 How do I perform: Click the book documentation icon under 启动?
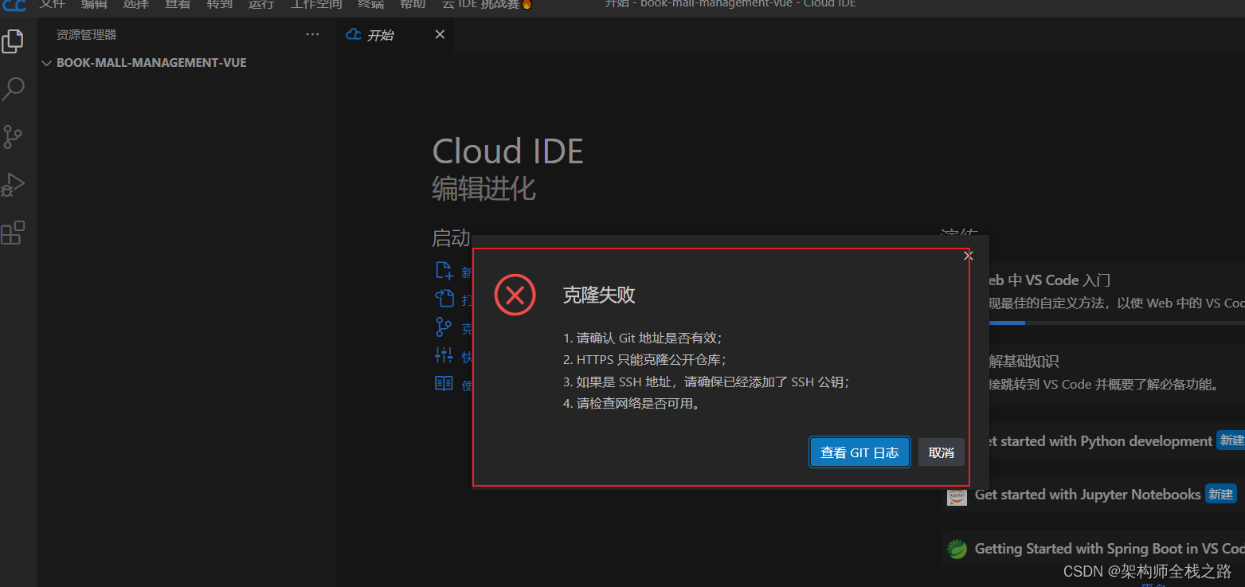pyautogui.click(x=444, y=383)
